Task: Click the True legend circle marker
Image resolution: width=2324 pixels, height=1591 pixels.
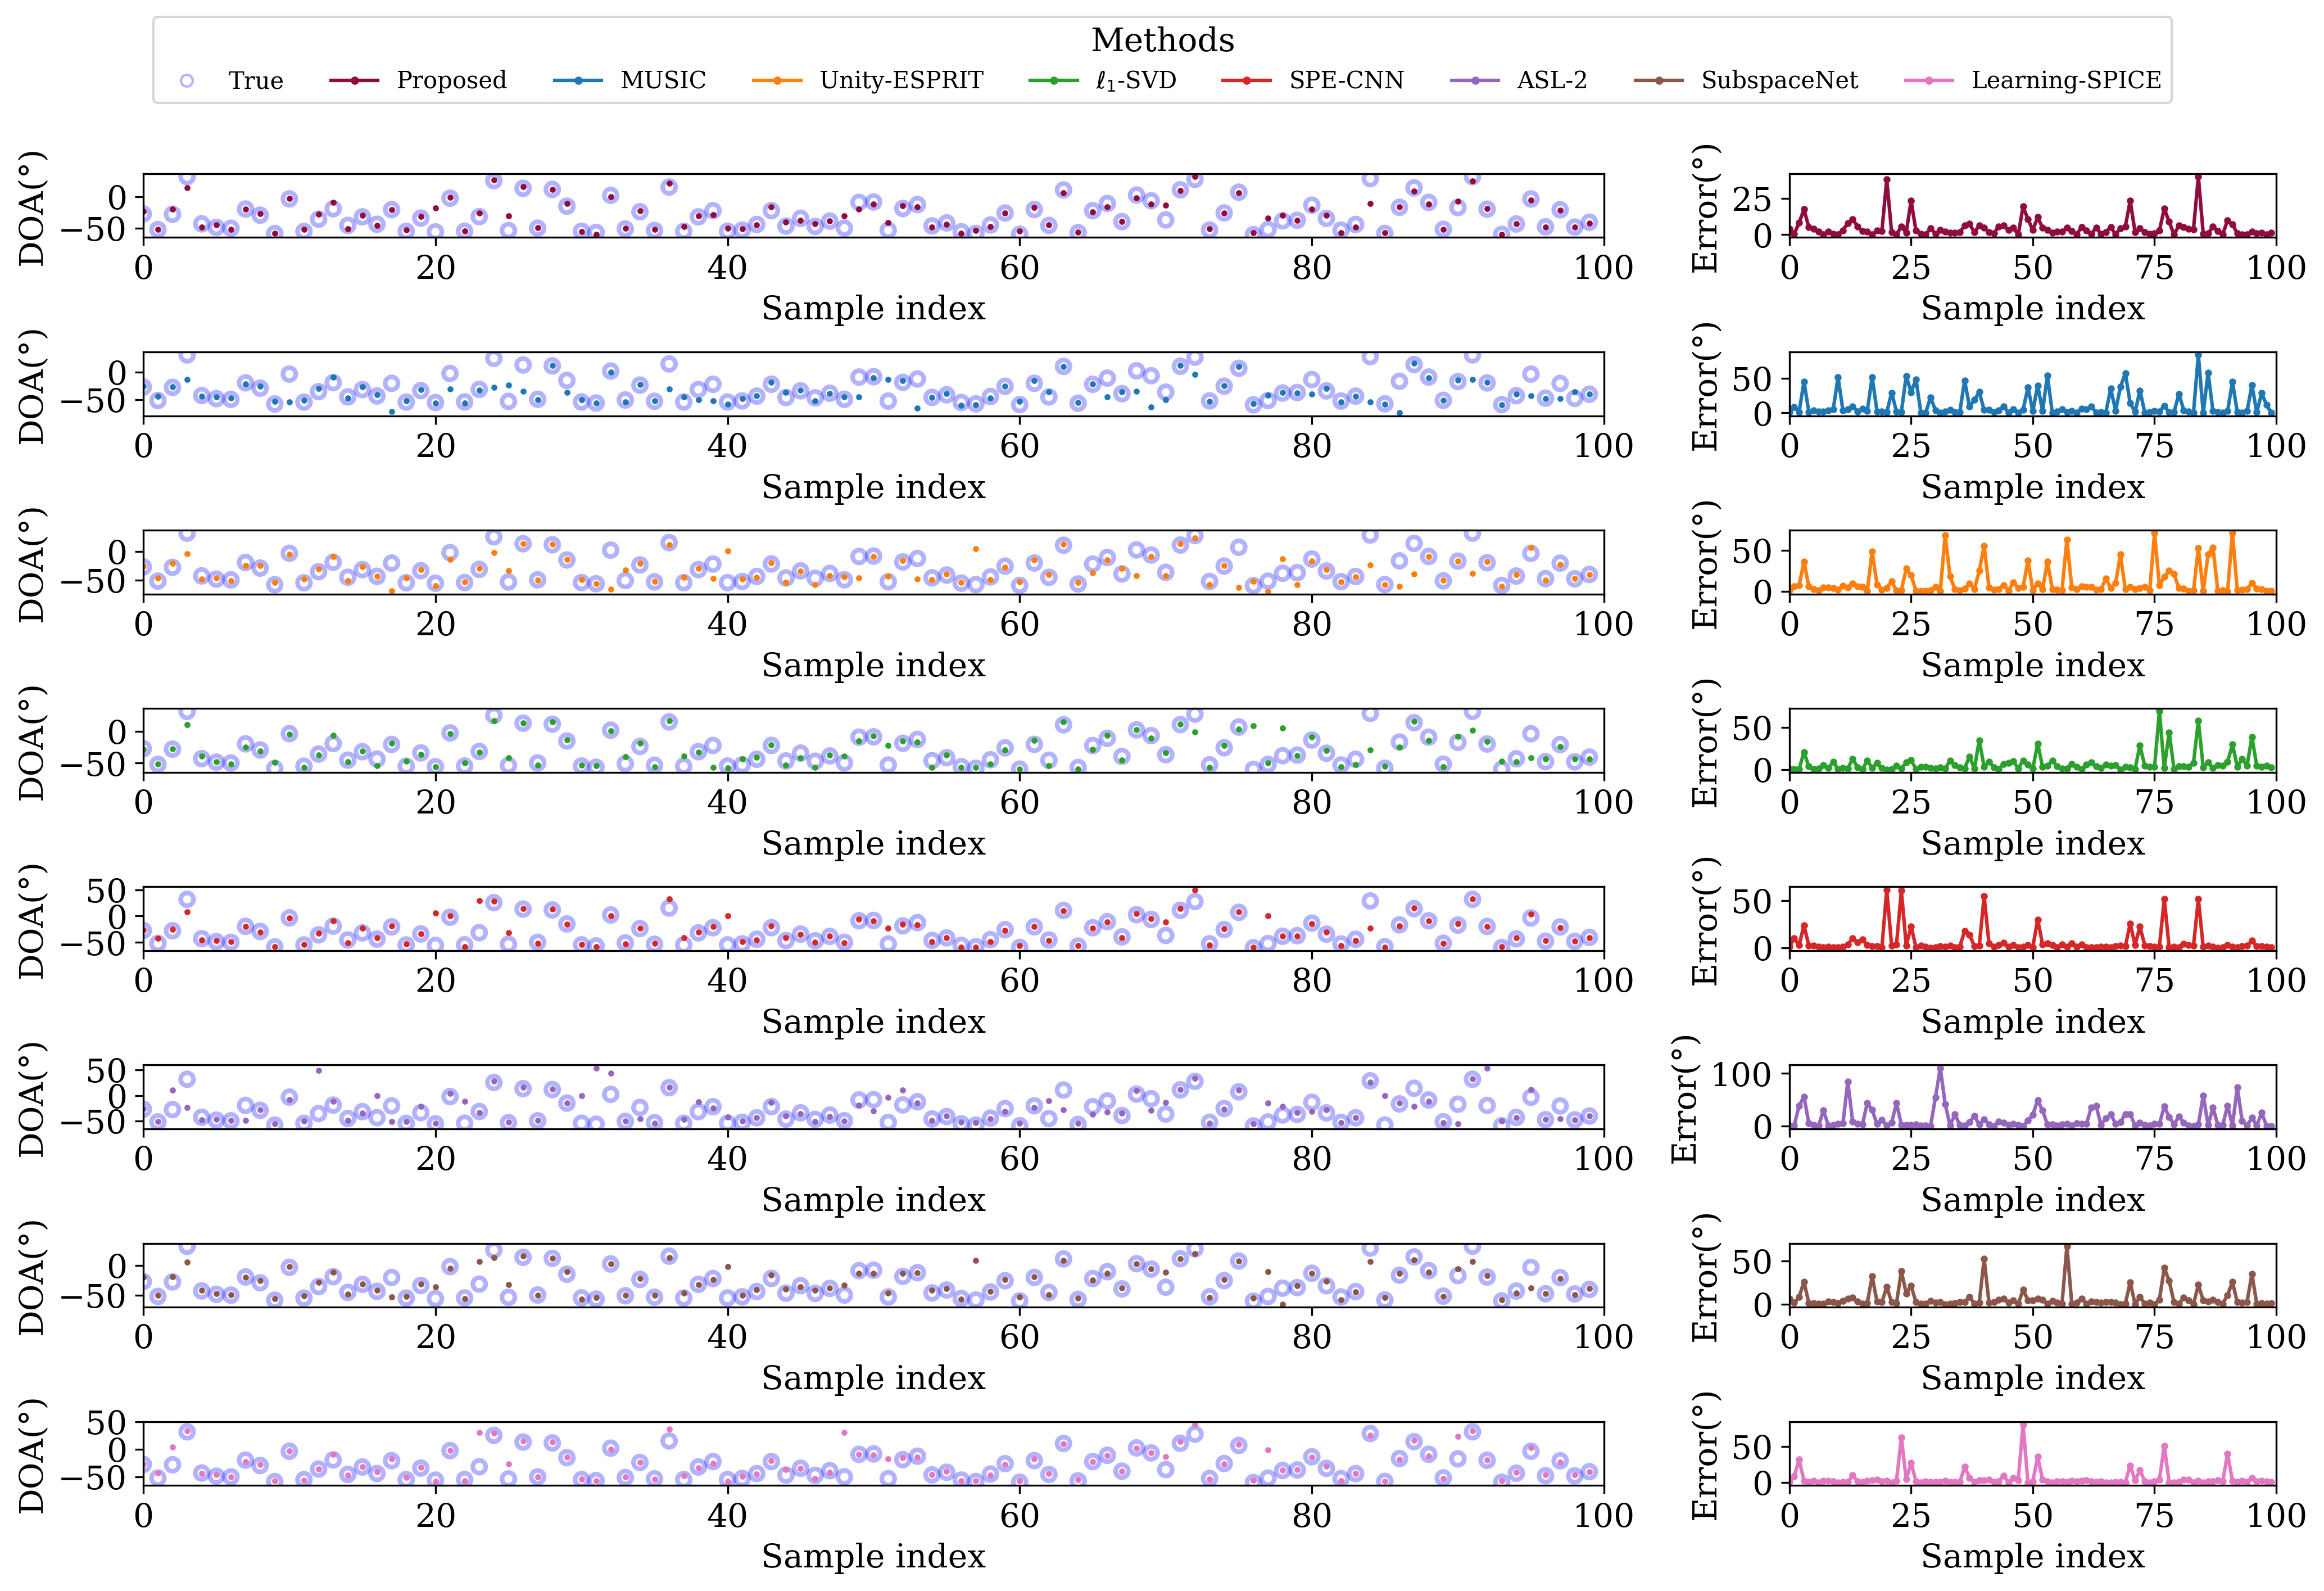Action: click(186, 81)
